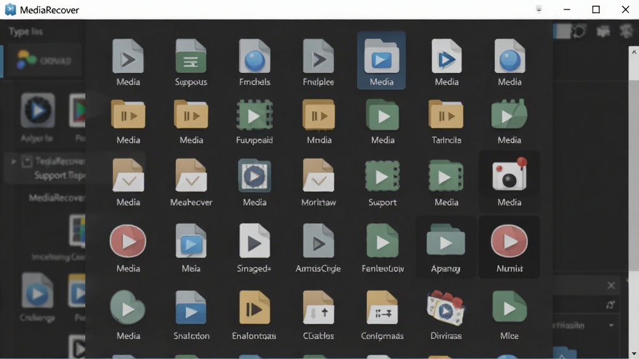Expand the TedaRecover tree node arrow
The height and width of the screenshot is (359, 639).
click(x=14, y=161)
